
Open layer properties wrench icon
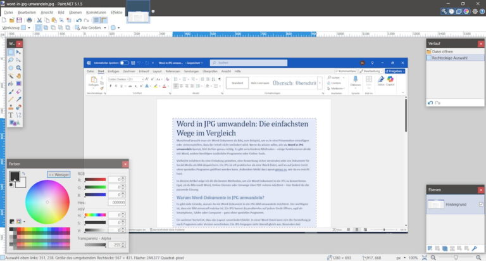[474, 248]
